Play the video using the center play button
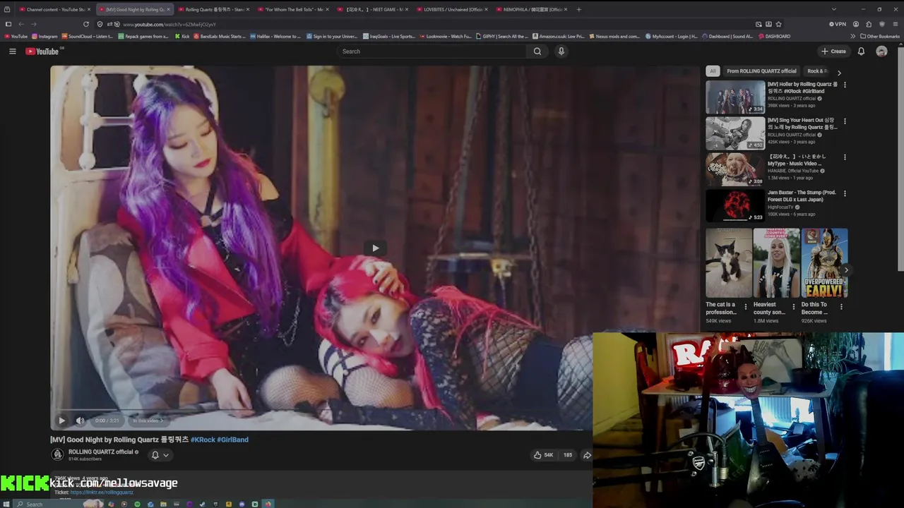Image resolution: width=904 pixels, height=508 pixels. (375, 248)
